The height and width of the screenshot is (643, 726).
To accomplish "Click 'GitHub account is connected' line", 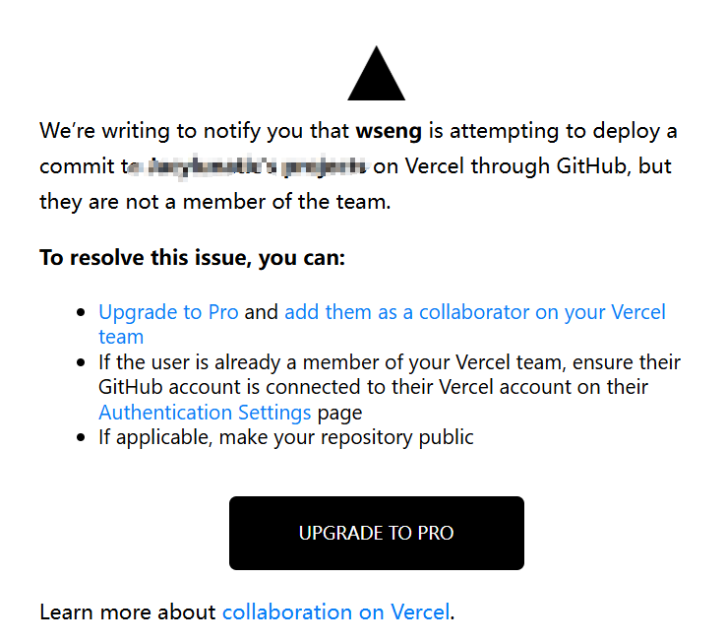I will pos(373,387).
